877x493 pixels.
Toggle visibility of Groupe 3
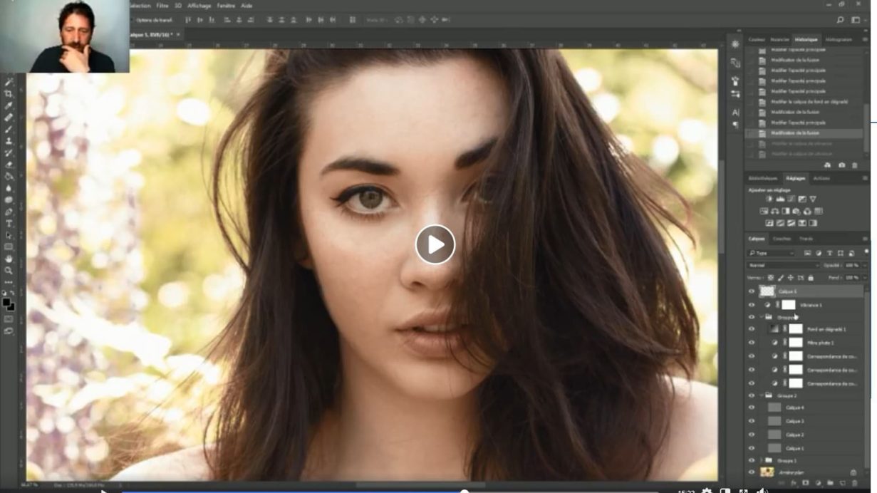click(752, 317)
